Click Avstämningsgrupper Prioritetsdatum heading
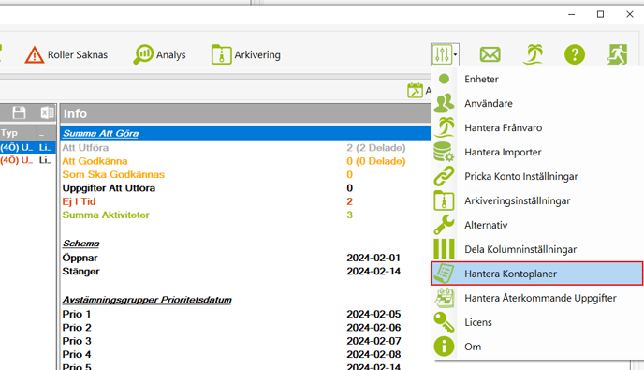The image size is (644, 370). tap(147, 300)
